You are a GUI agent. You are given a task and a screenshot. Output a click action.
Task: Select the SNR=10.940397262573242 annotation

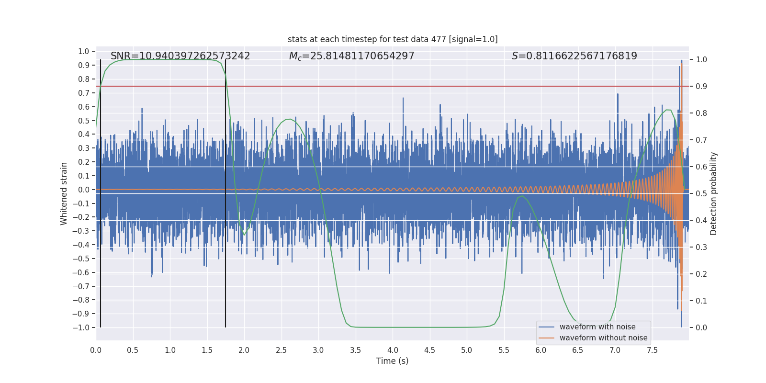click(x=180, y=56)
